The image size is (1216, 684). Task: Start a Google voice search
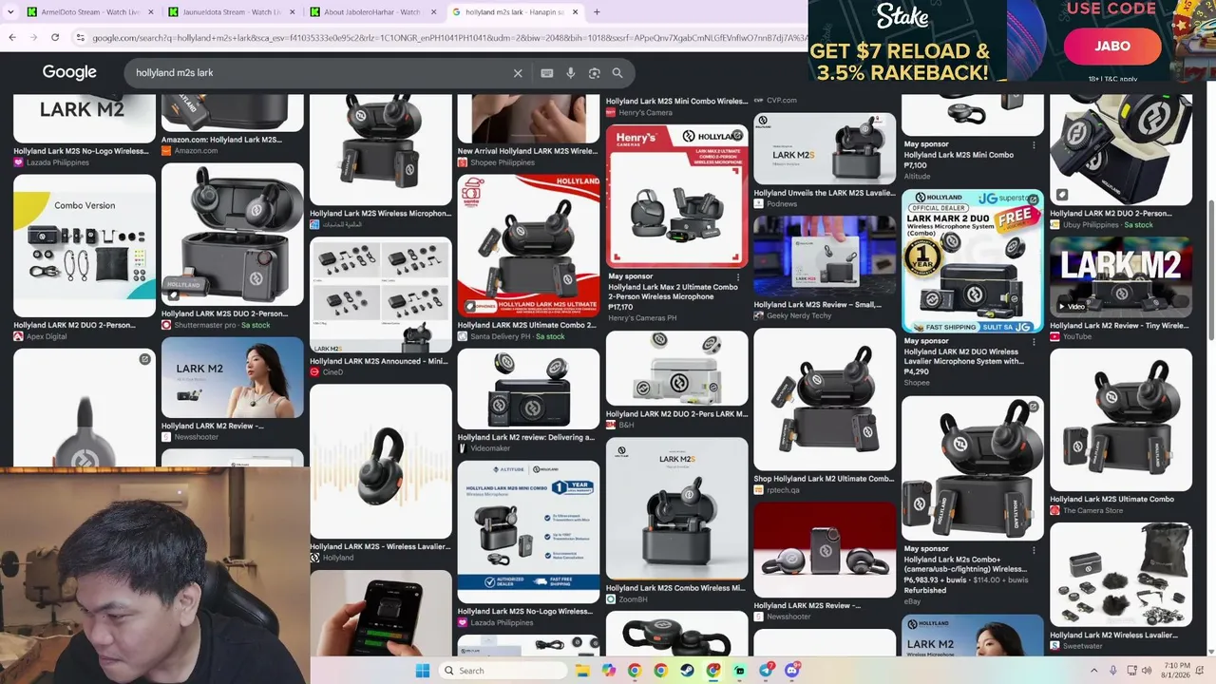click(571, 73)
